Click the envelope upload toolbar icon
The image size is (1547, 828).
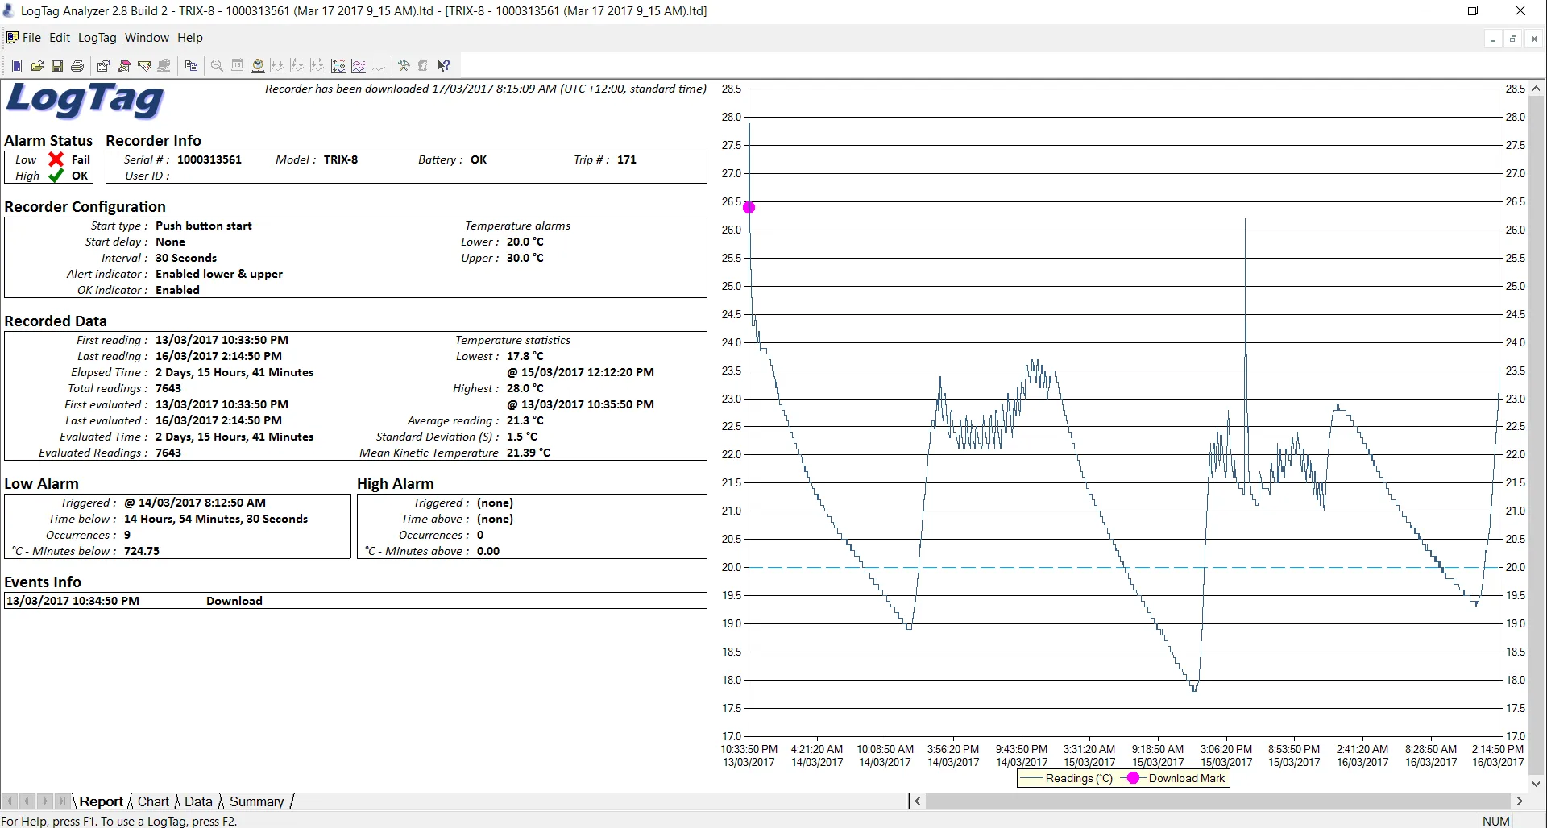144,66
